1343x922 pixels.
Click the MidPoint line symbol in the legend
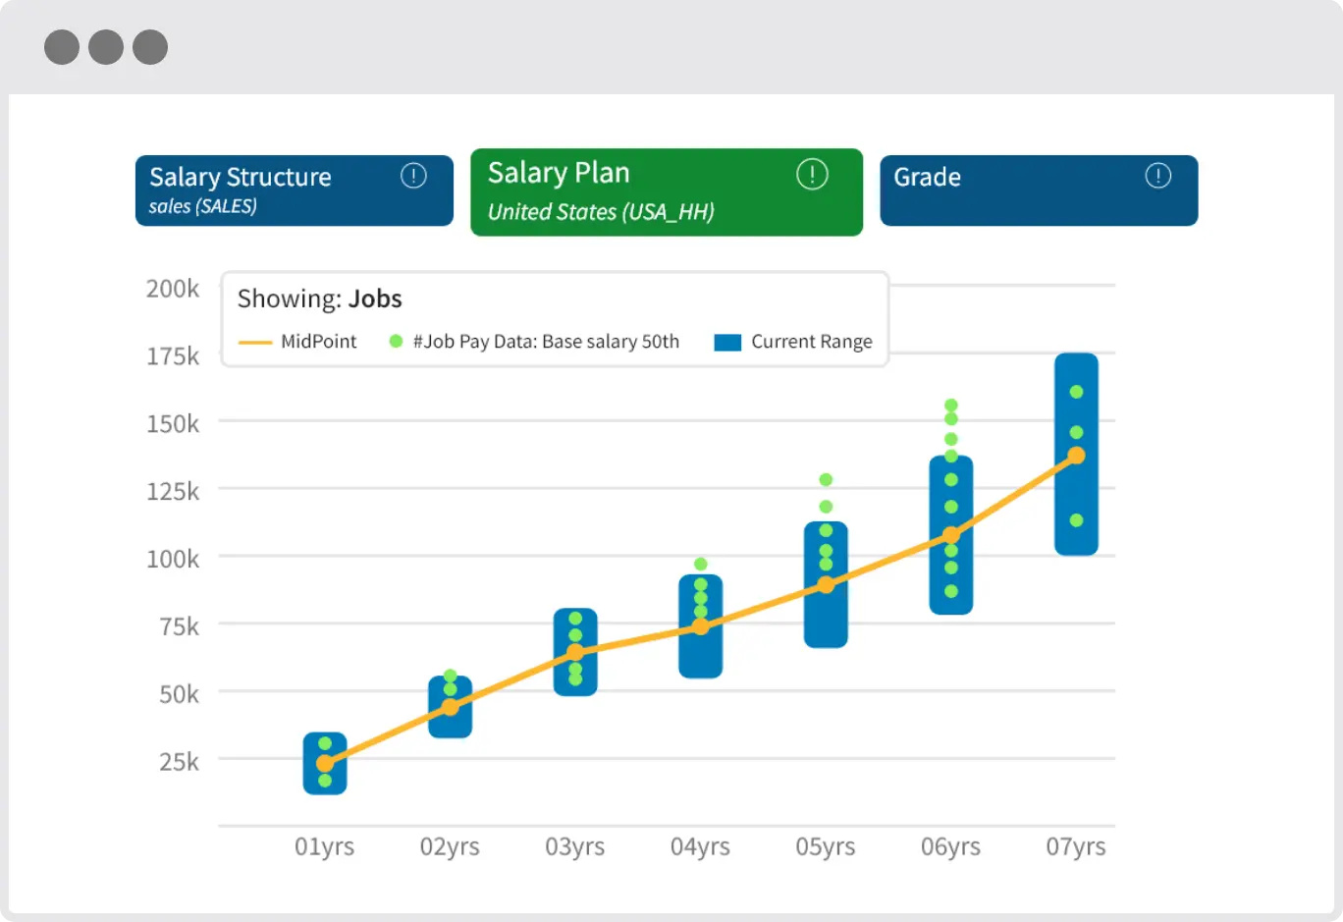coord(255,342)
